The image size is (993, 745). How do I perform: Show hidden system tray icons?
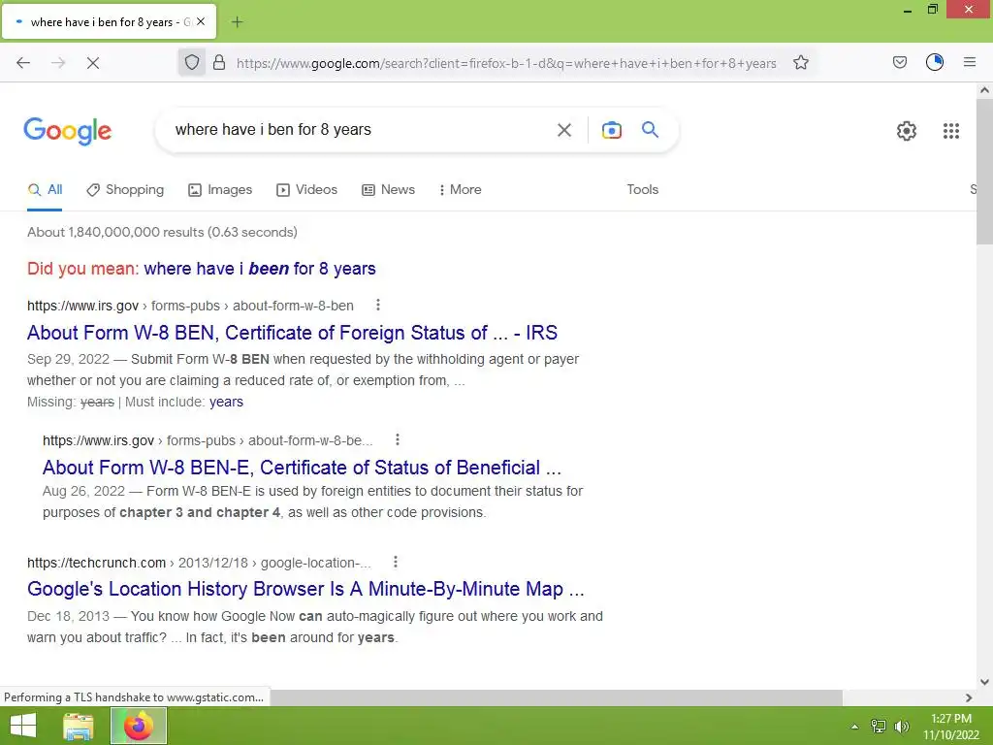854,727
